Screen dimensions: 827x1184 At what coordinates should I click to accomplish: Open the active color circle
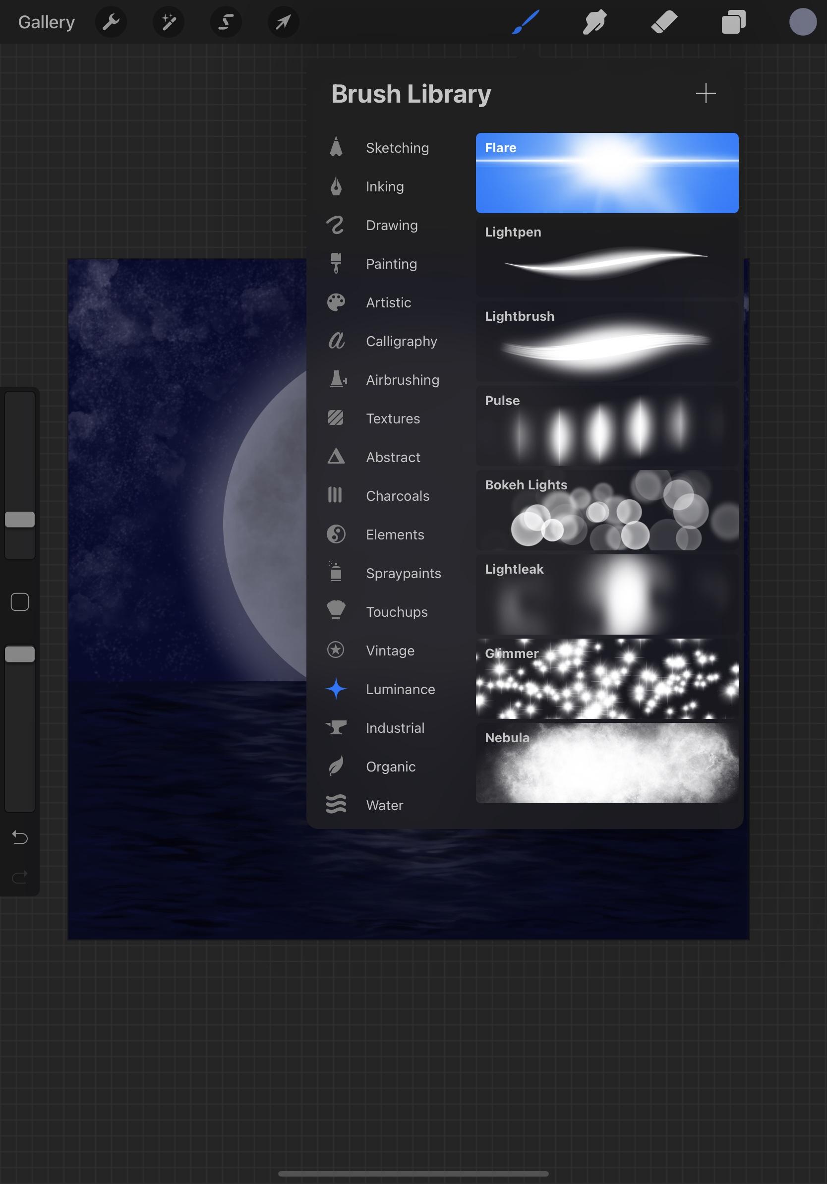(x=803, y=22)
